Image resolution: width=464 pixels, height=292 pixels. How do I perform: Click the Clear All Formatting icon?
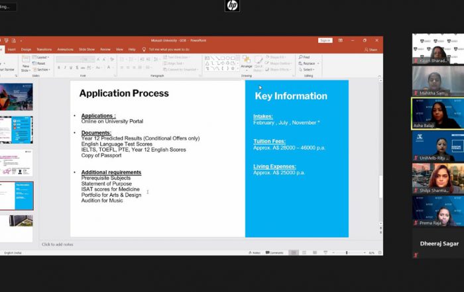pos(112,60)
